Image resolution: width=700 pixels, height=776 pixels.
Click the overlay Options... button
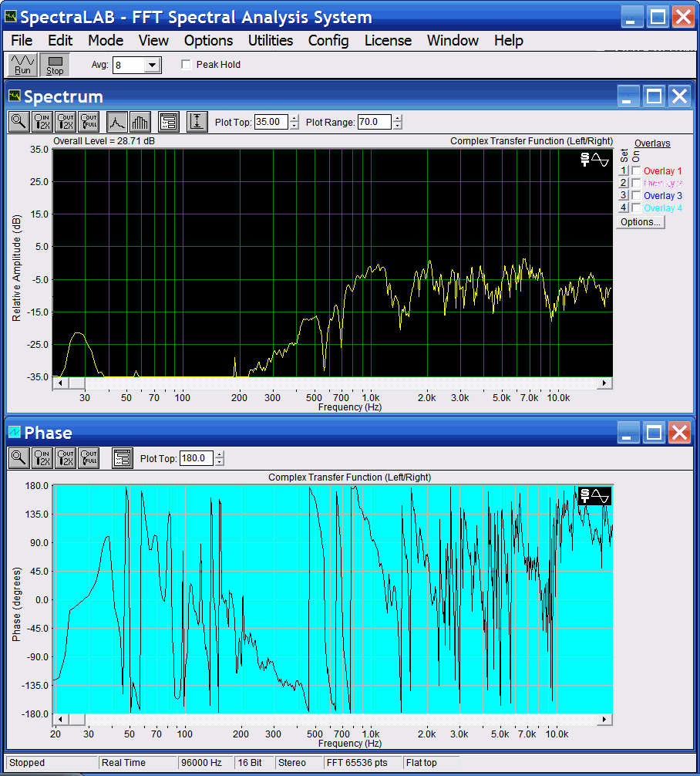click(641, 222)
